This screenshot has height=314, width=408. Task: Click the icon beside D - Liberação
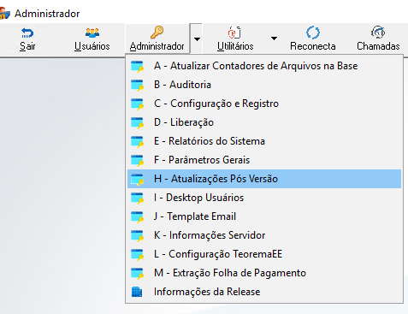[x=137, y=123]
